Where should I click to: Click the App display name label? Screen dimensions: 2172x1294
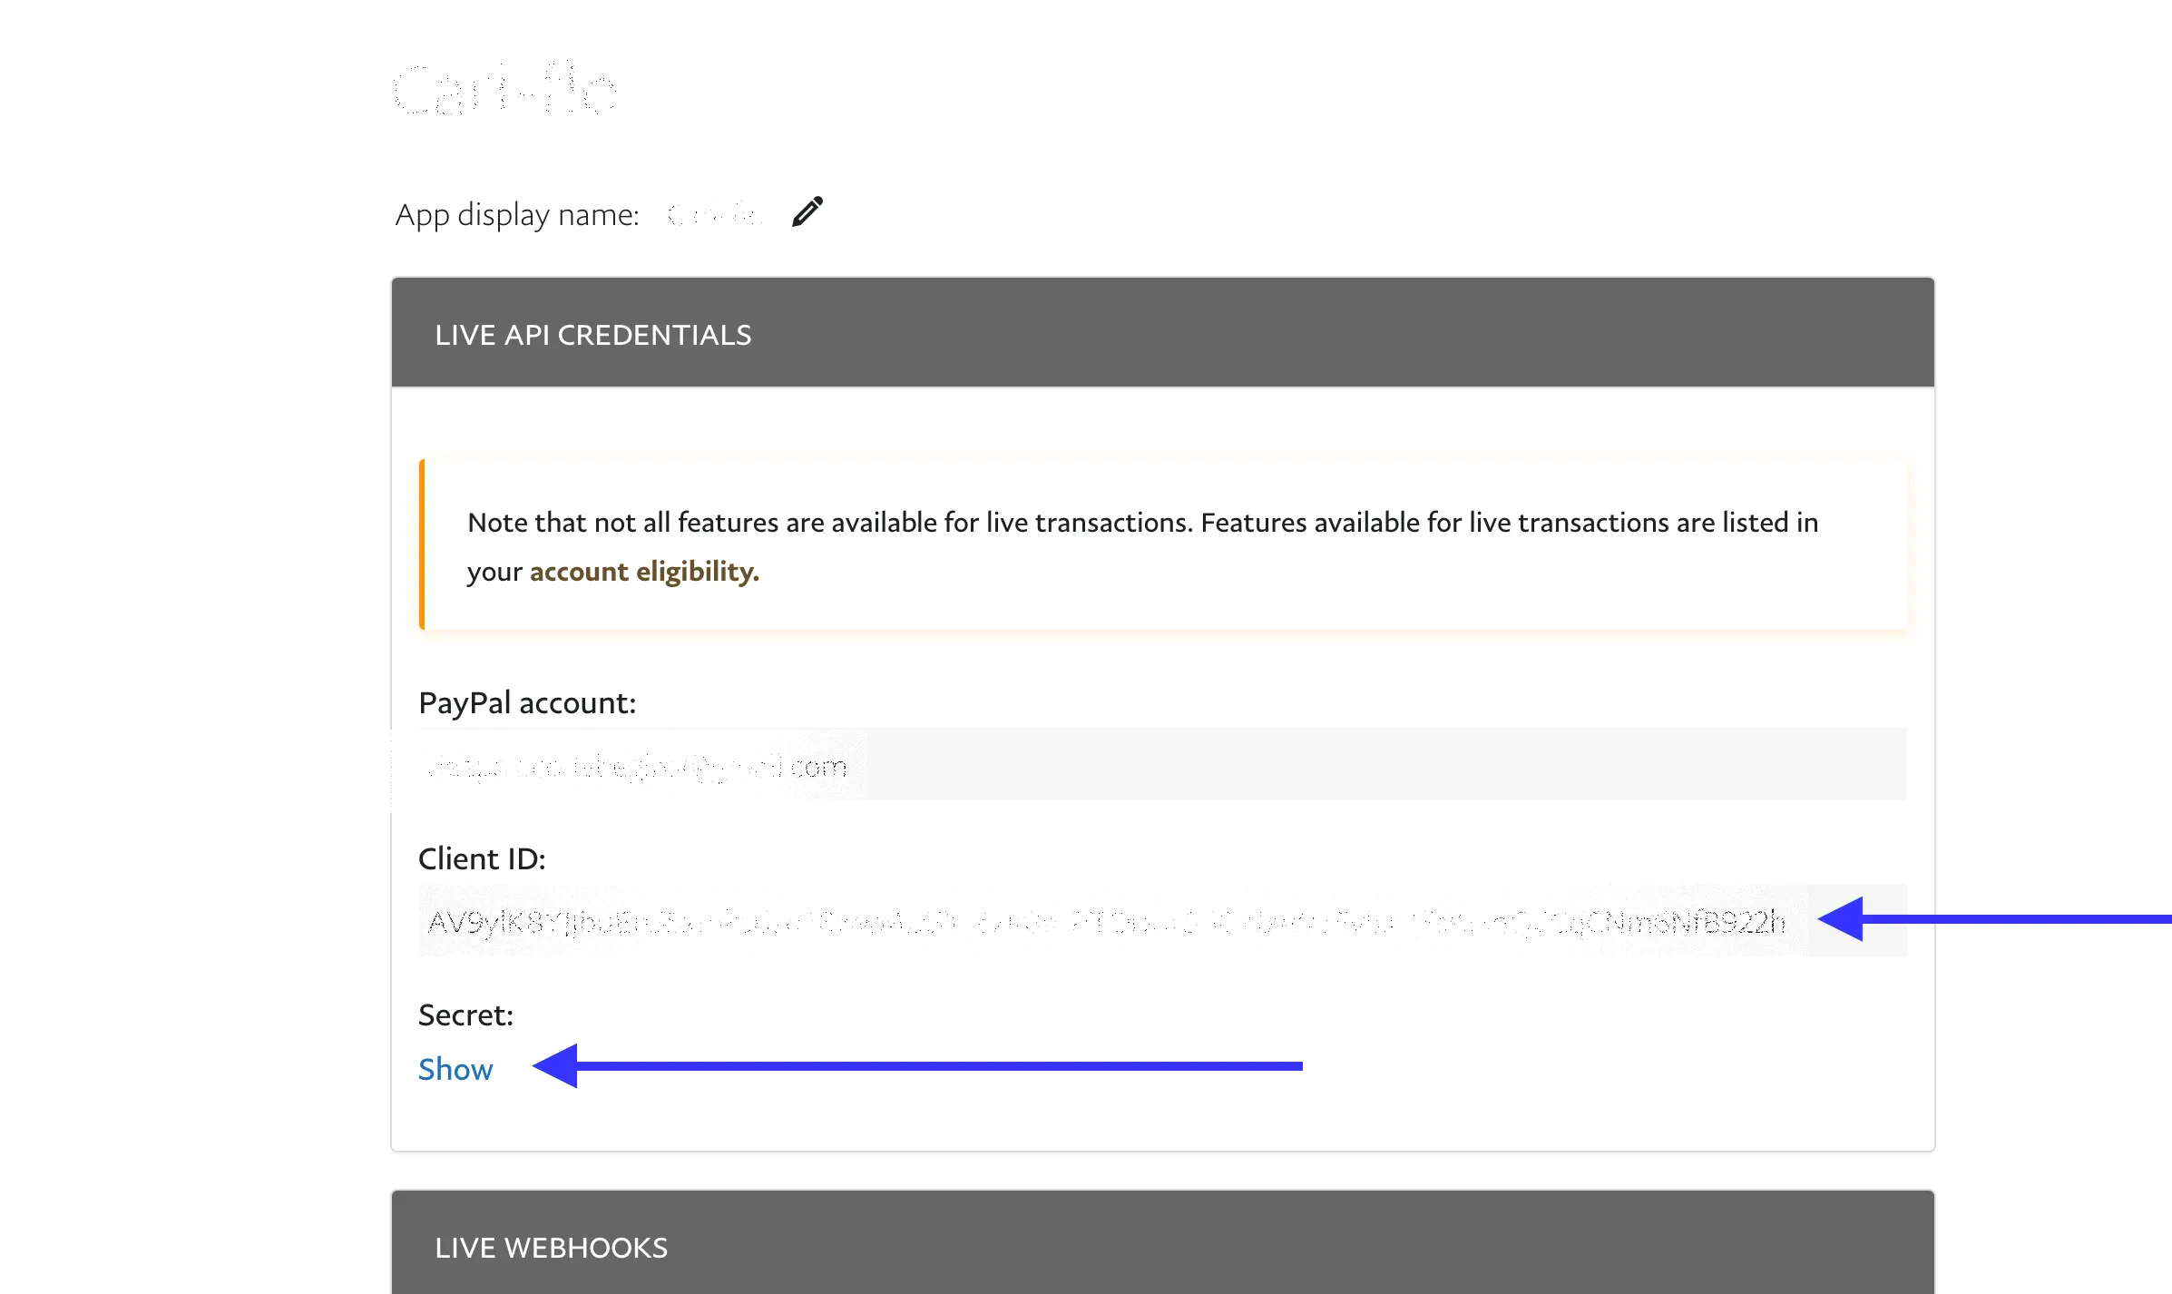(x=517, y=215)
